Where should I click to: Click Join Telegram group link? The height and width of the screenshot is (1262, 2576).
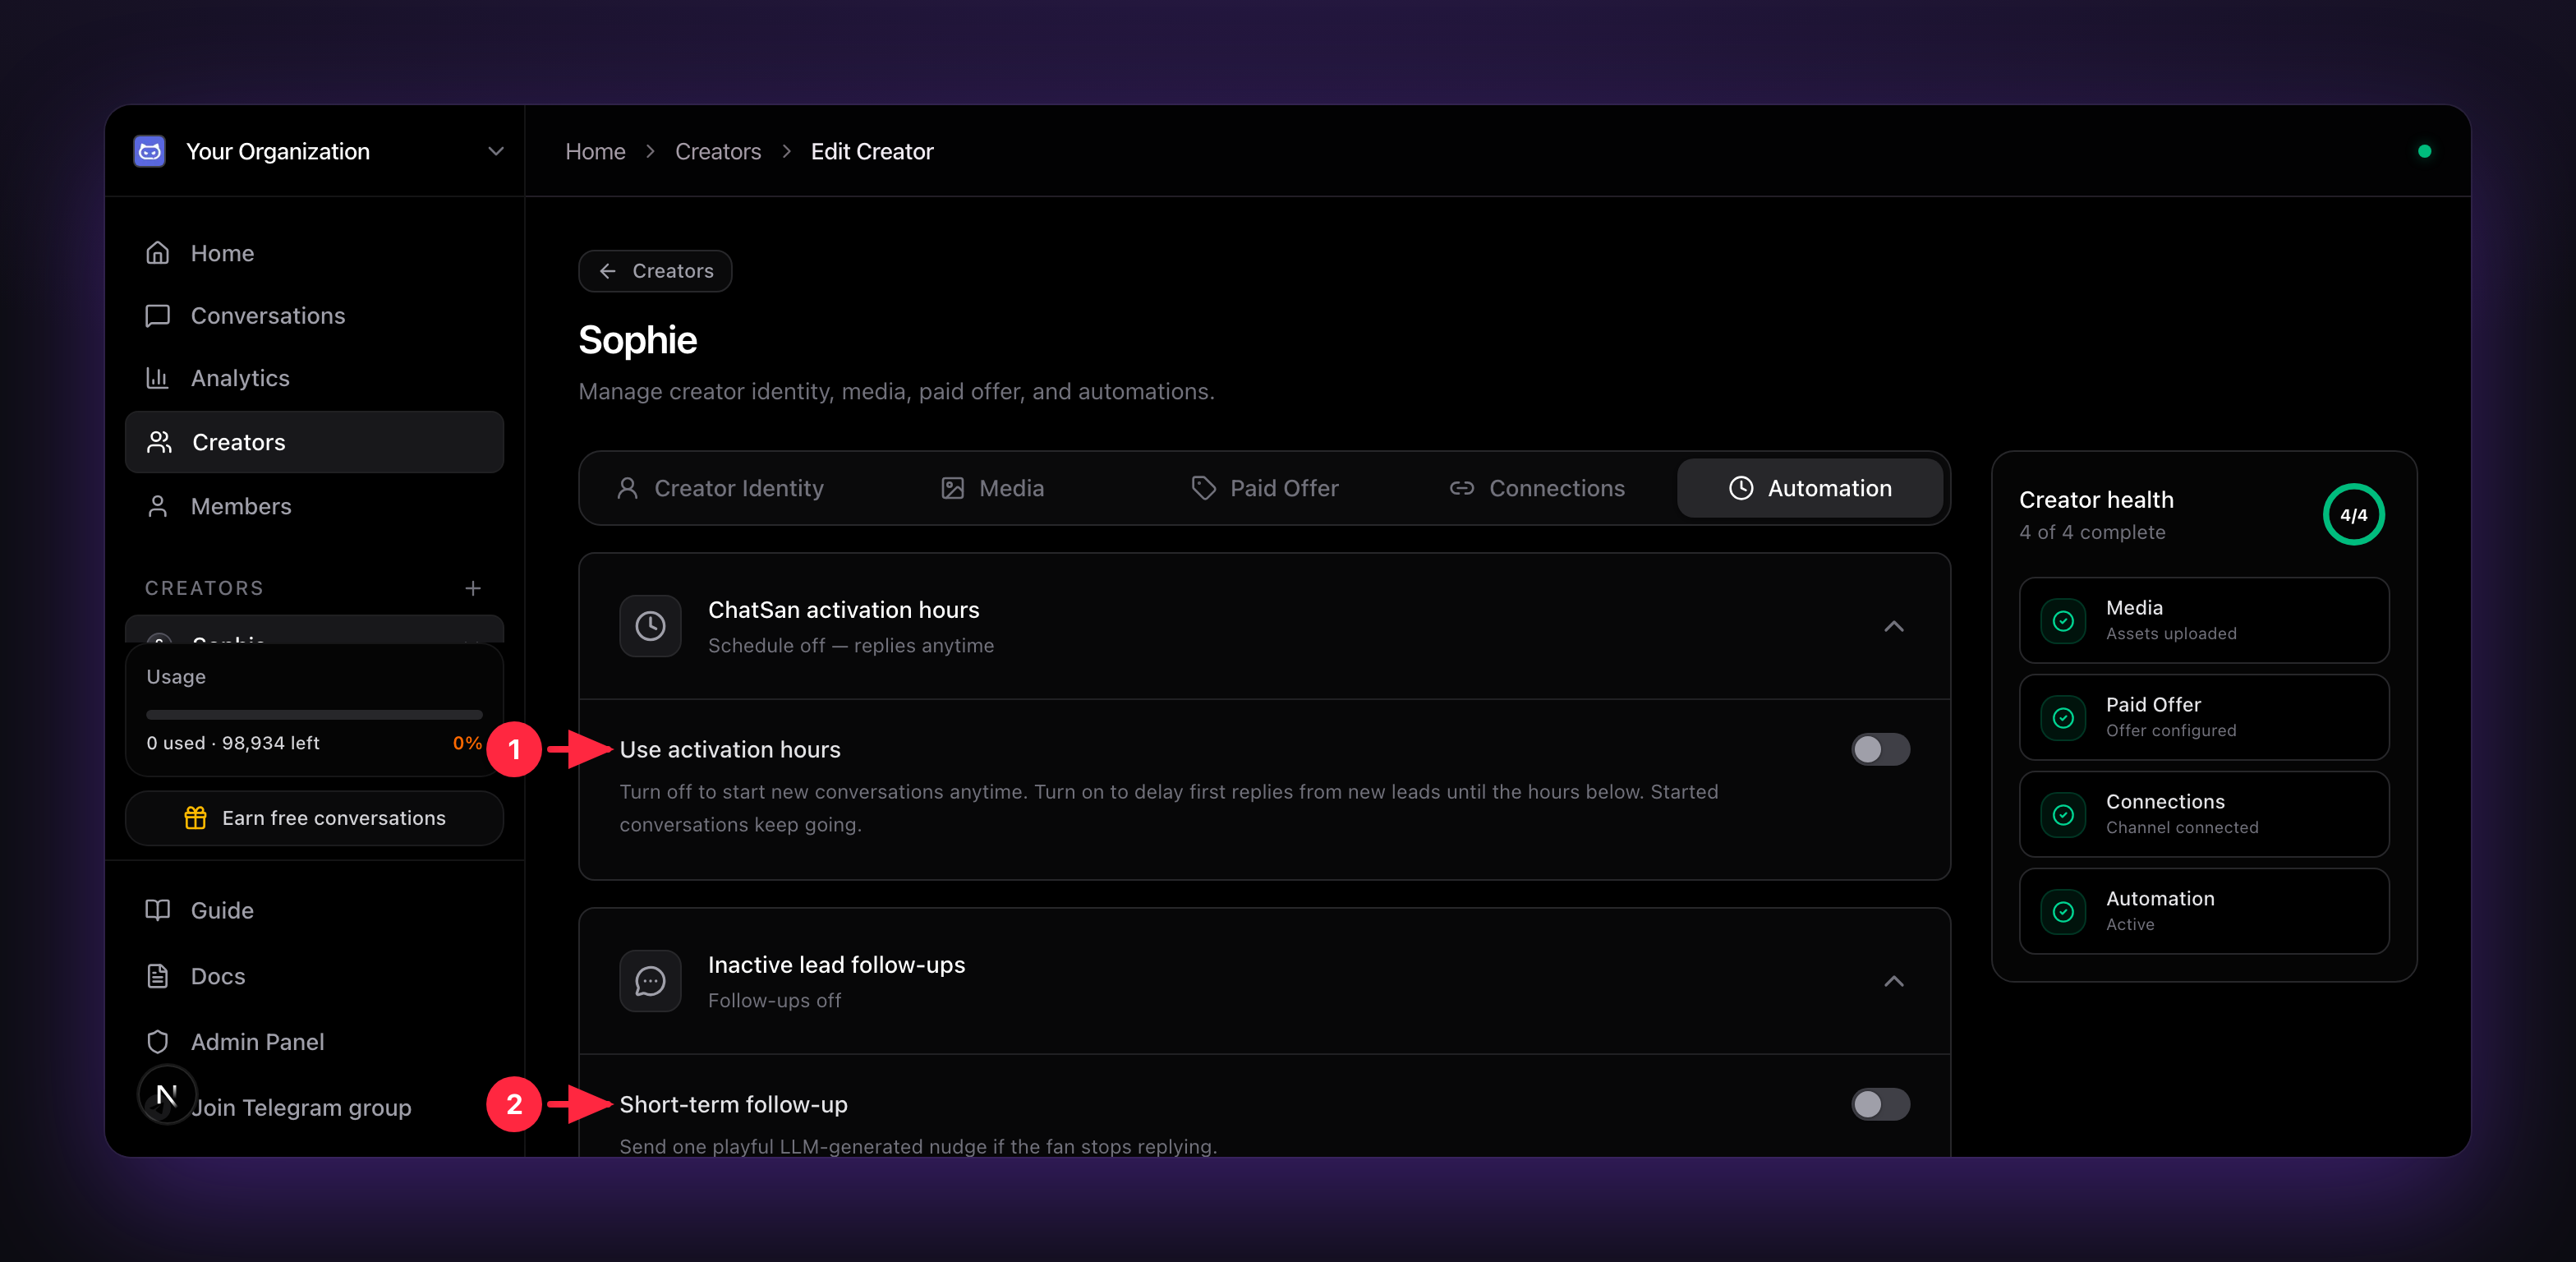[x=301, y=1108]
